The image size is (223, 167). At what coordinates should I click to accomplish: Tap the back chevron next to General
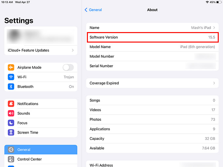coord(86,10)
